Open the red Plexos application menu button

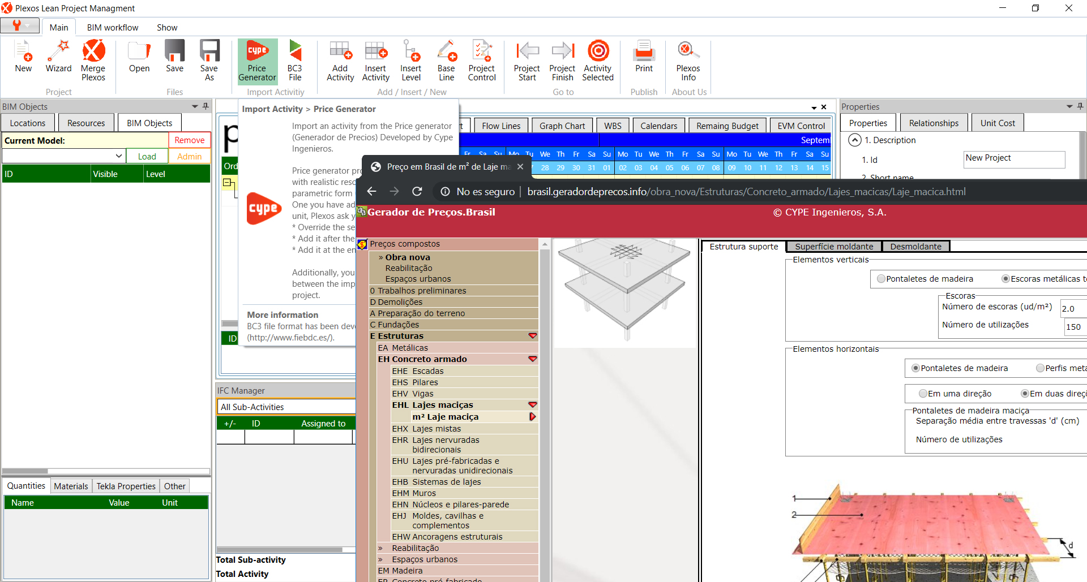coord(20,25)
